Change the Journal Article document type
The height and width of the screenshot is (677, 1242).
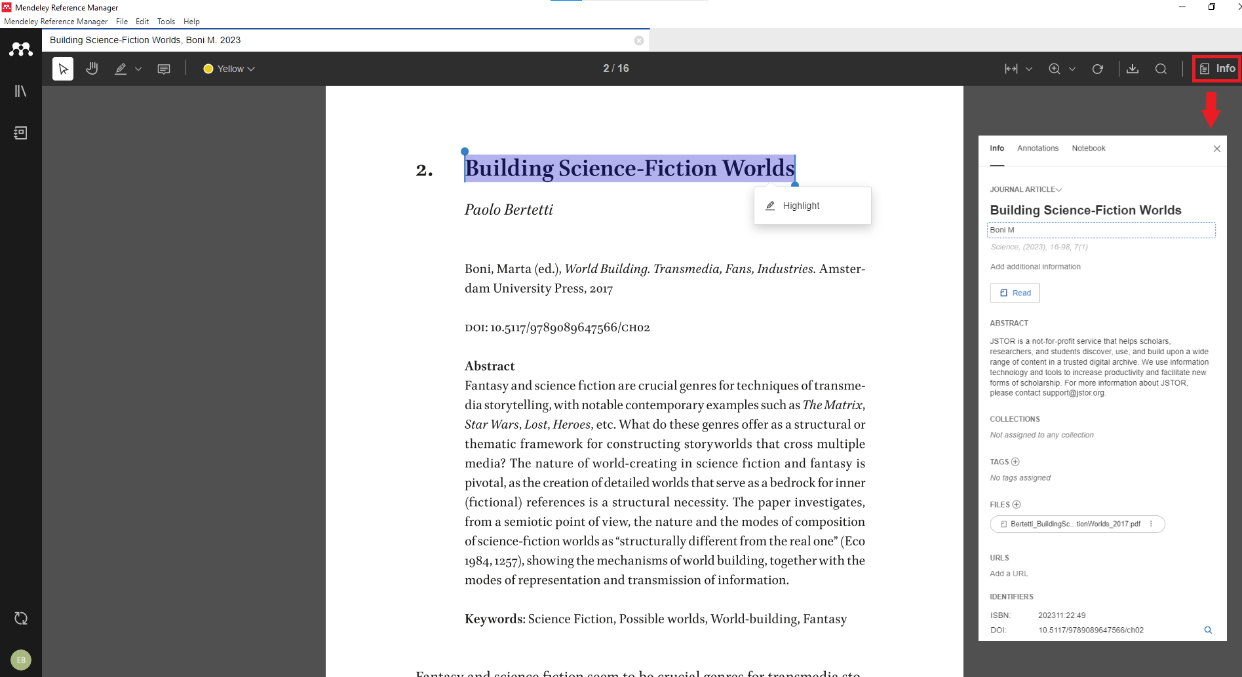click(1026, 189)
